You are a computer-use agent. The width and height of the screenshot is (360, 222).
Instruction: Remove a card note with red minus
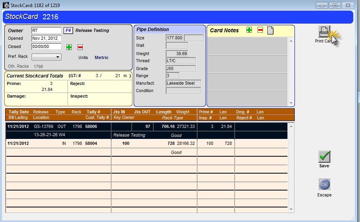pos(260,30)
